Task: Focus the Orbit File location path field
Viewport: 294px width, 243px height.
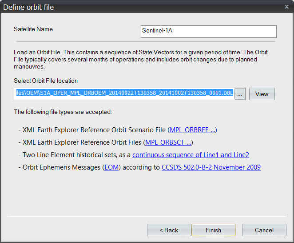Action: coord(123,94)
